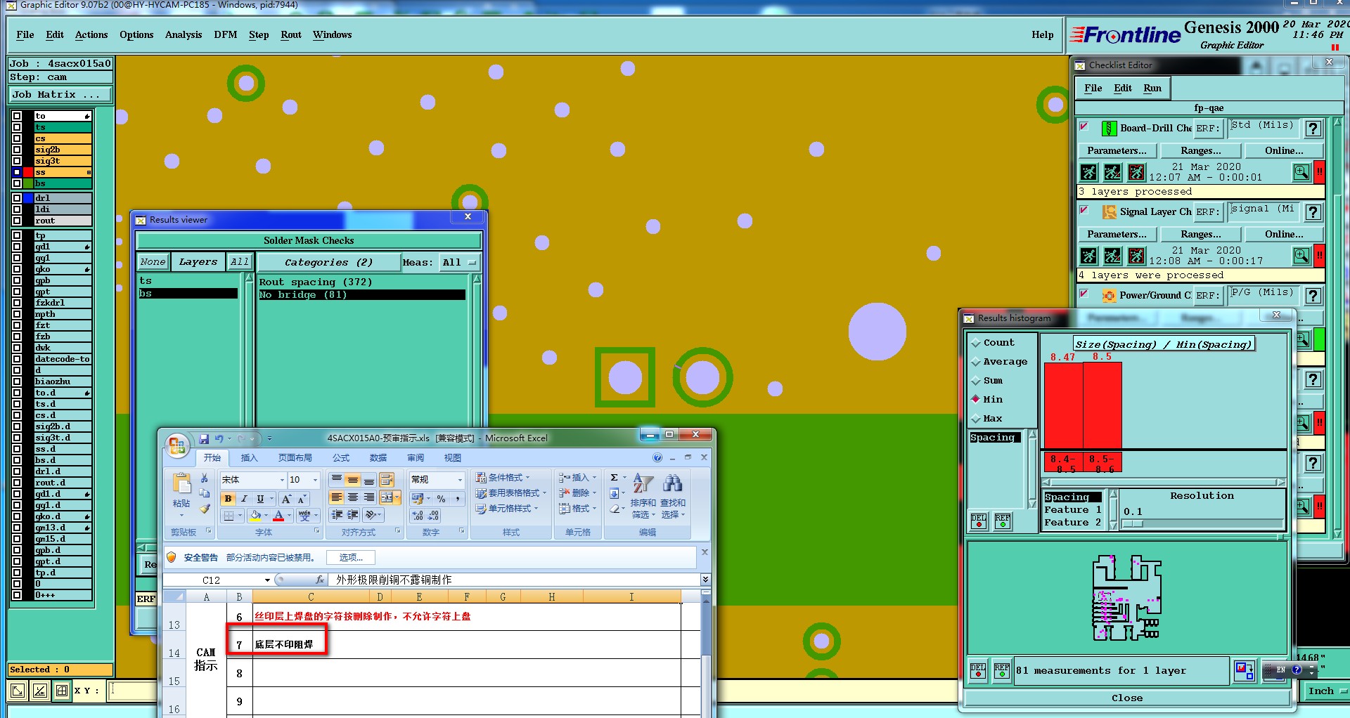Click the Wrap Text icon in Excel
This screenshot has width=1350, height=718.
(x=386, y=480)
